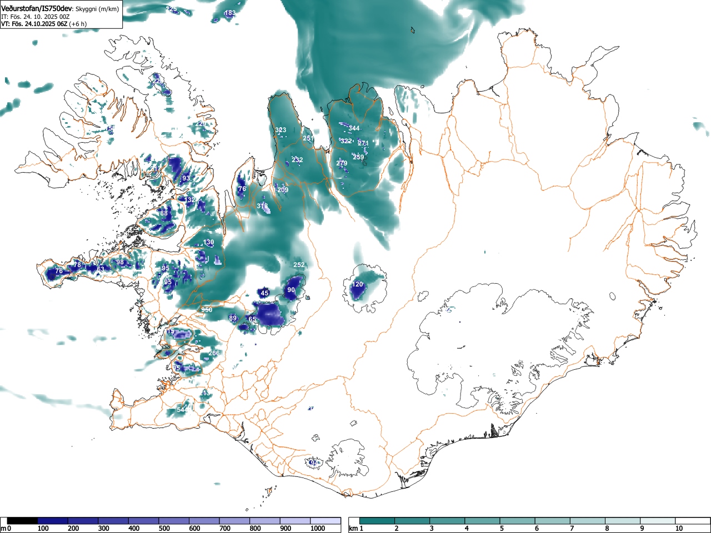Click the visibility value '266' on the map

[214, 353]
